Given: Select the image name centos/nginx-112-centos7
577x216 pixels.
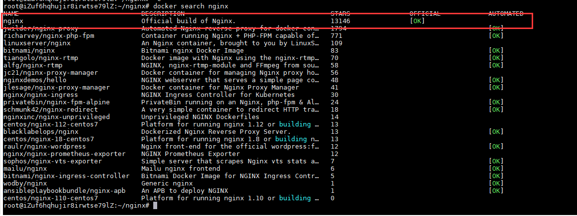Looking at the screenshot, I should pyautogui.click(x=50, y=124).
